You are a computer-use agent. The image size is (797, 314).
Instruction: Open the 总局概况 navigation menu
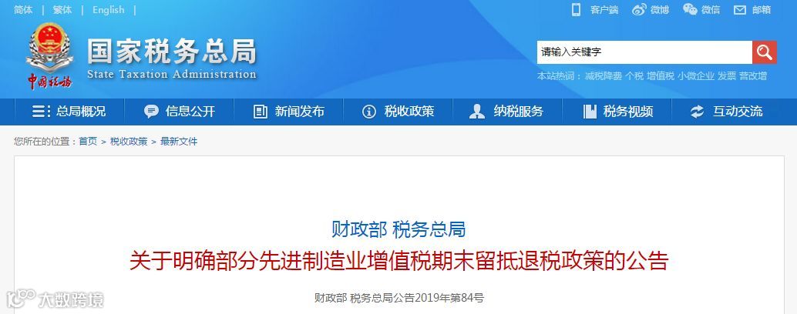coord(69,112)
